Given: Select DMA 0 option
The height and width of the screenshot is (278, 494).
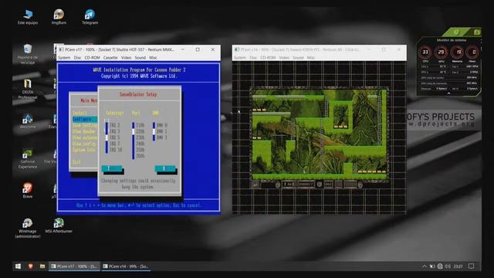Looking at the screenshot, I should point(161,125).
